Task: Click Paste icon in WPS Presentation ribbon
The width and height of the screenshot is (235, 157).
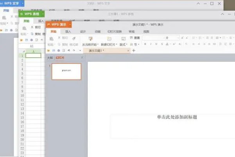Action: point(51,39)
